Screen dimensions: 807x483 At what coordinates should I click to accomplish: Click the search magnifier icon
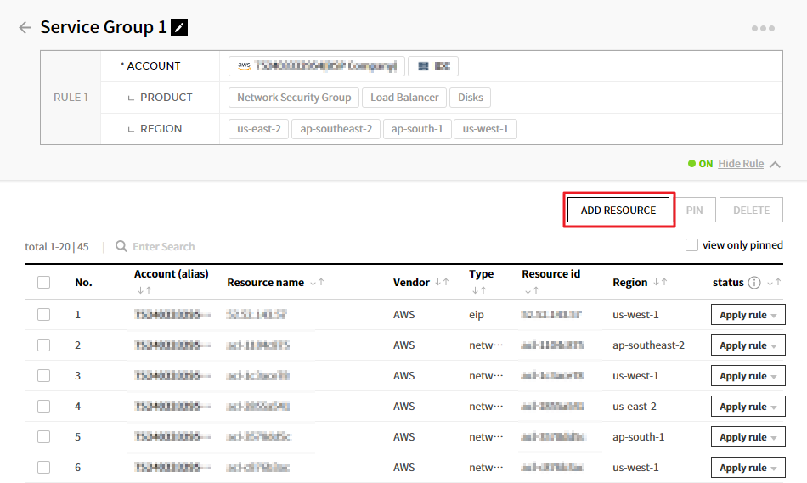coord(121,246)
